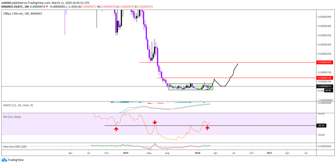Image resolution: width=336 pixels, height=164 pixels.
Task: Select the 2020 label on the time axis
Action: tap(198, 153)
